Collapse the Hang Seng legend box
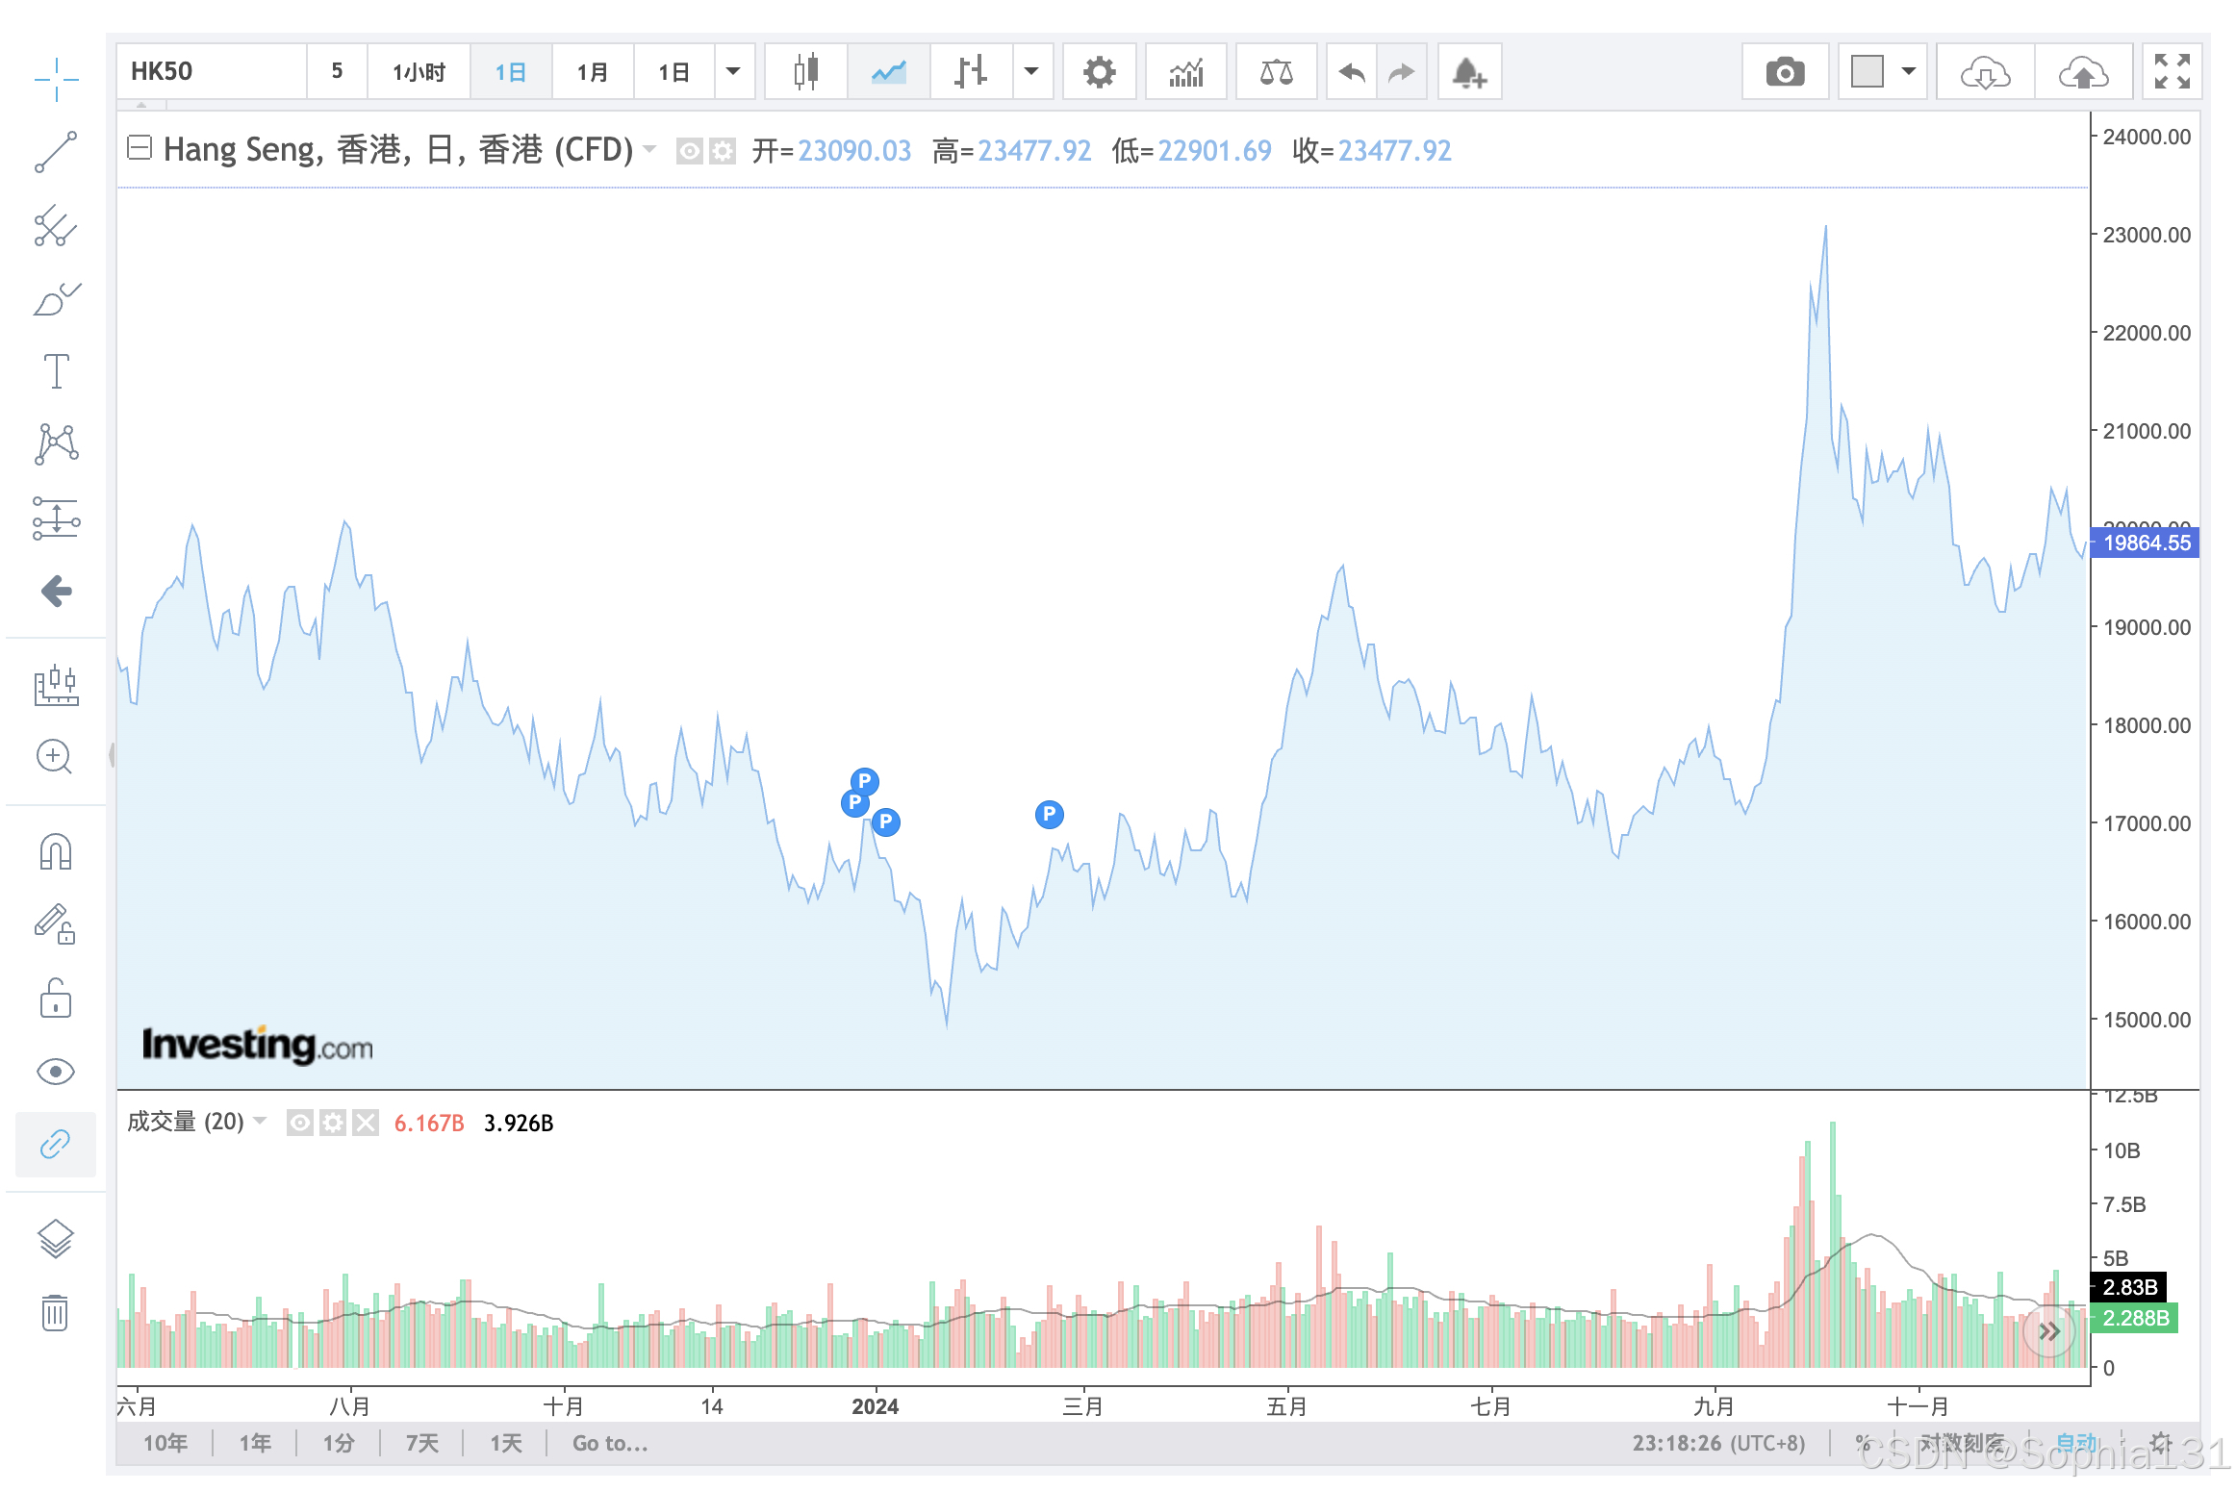This screenshot has height=1491, width=2236. click(x=140, y=148)
